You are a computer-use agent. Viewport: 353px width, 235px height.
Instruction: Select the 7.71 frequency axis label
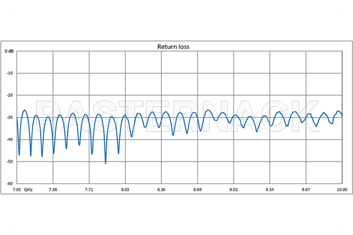pos(89,190)
